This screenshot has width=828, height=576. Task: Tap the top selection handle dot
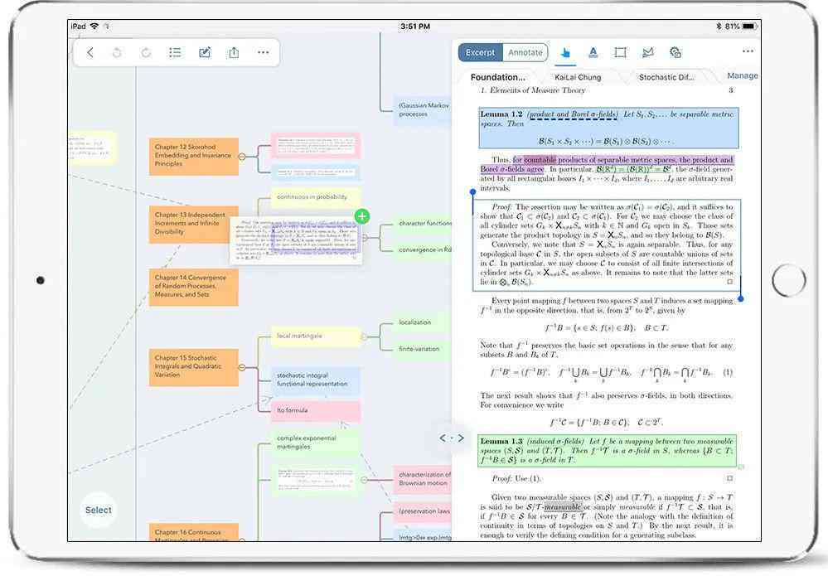[x=472, y=191]
